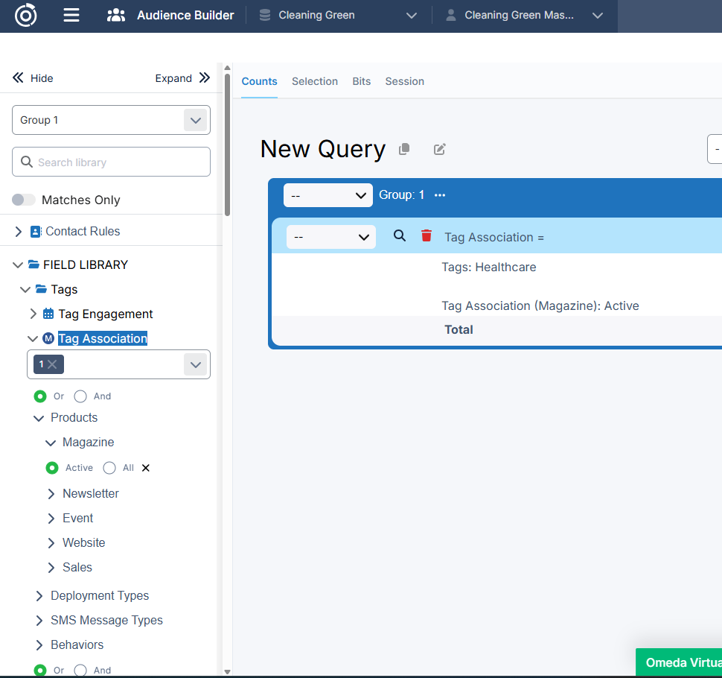Open the hamburger navigation menu

(x=71, y=15)
